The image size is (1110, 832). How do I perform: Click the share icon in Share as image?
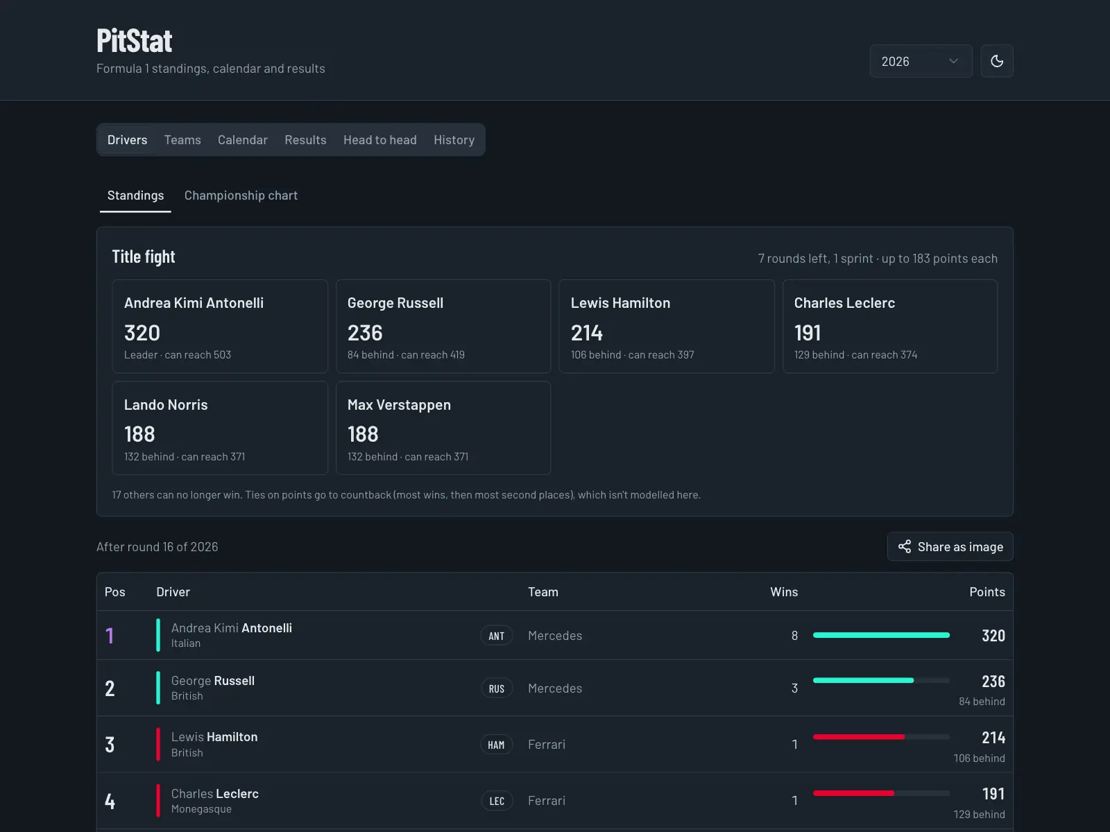tap(905, 546)
